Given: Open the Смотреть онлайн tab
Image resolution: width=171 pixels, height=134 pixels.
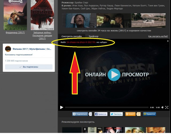Looking at the screenshot, I should click(x=72, y=36).
